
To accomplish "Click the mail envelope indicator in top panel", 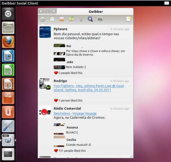I will 167,3.
